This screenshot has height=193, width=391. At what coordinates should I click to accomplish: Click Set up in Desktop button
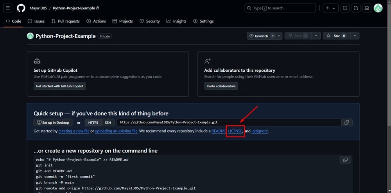pos(53,122)
